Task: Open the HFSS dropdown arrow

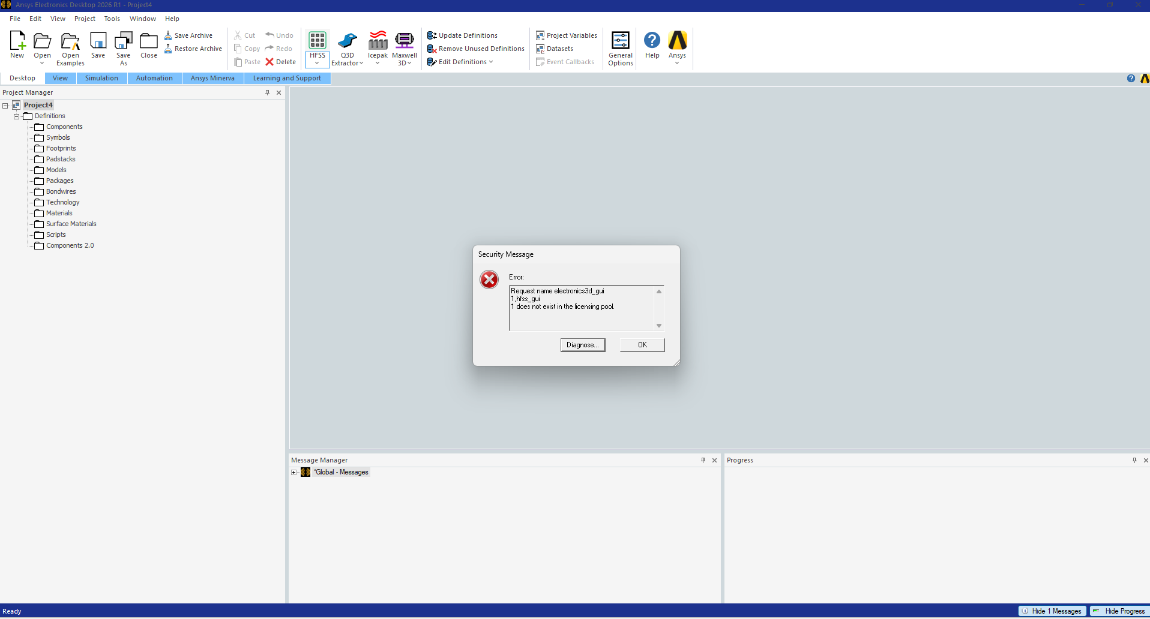Action: pyautogui.click(x=318, y=63)
